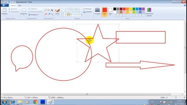
Task: Choose the Up arrow shape
Action: 79,12
